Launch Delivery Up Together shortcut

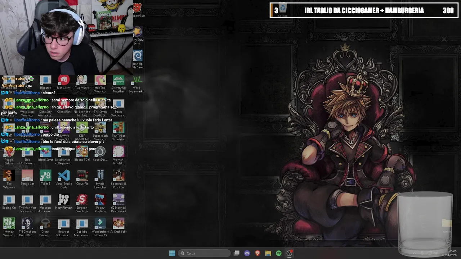pos(118,84)
